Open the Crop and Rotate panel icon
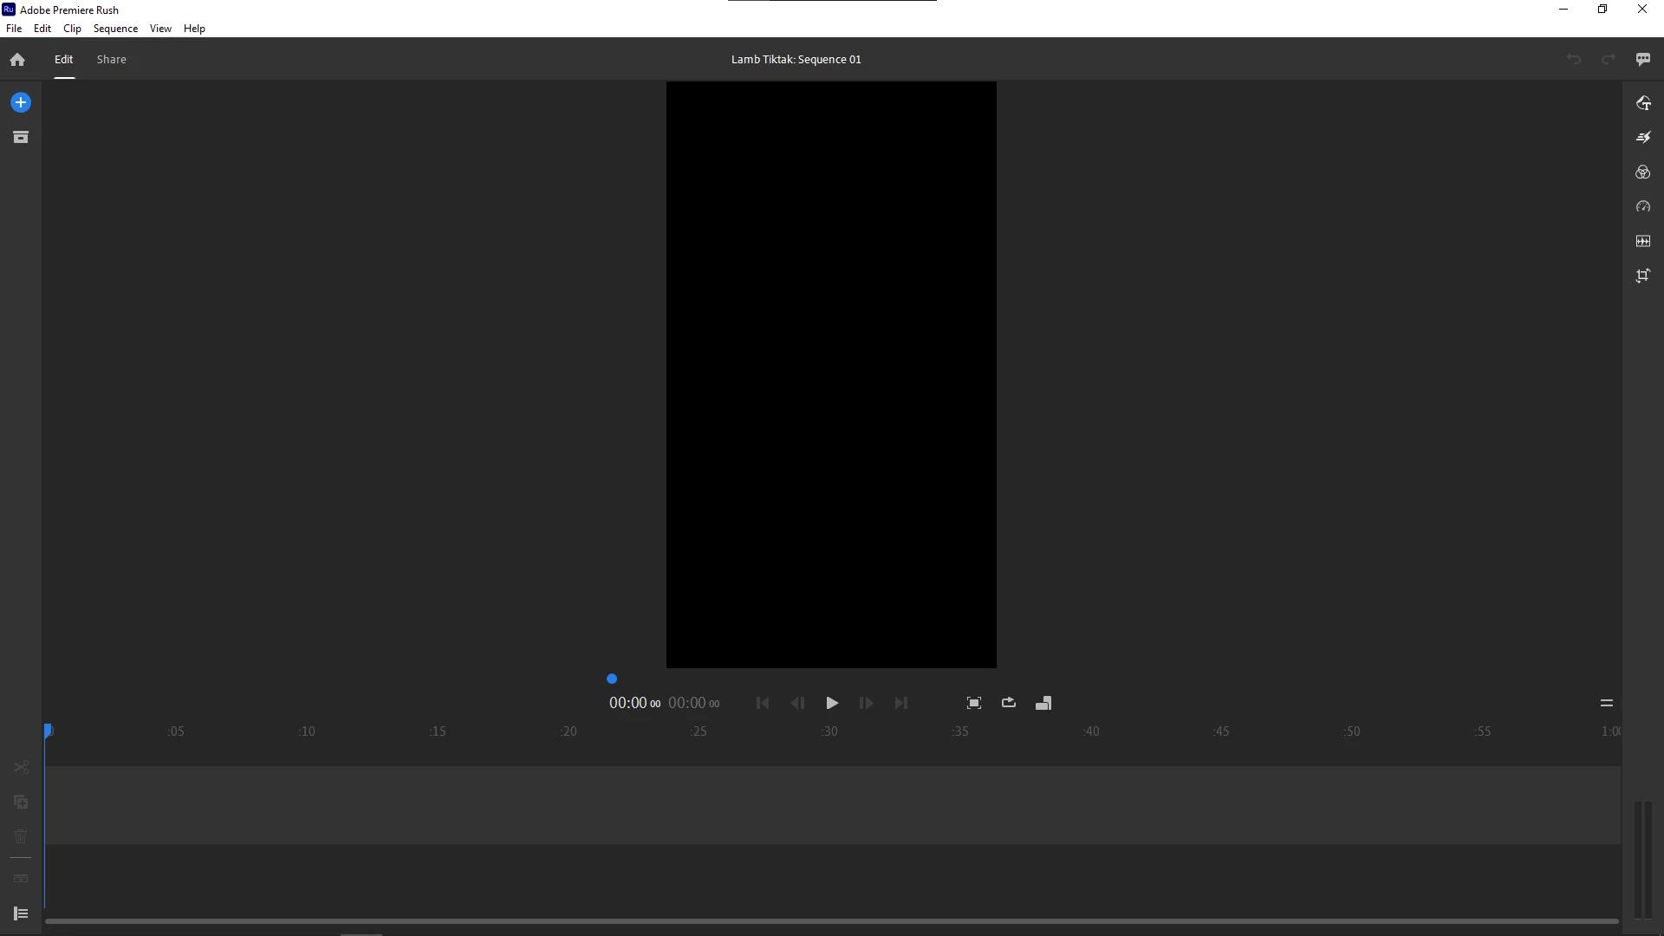The height and width of the screenshot is (936, 1664). (1643, 276)
